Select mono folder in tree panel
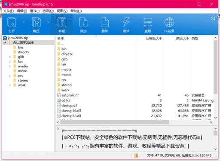 [x=22, y=71]
